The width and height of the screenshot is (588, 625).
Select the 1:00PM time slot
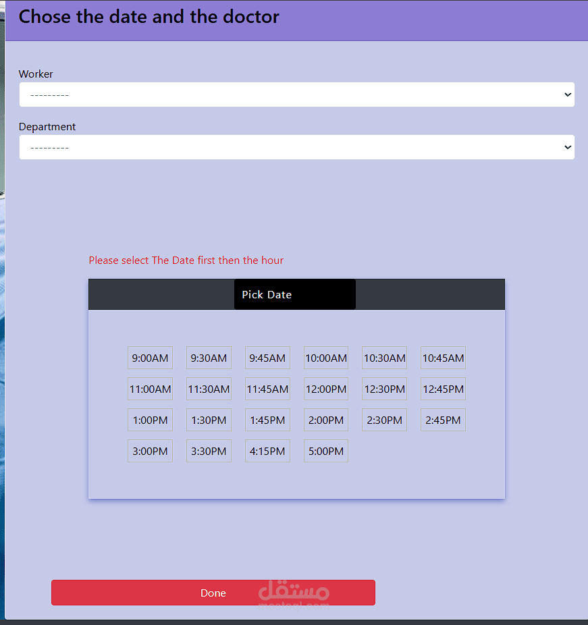pyautogui.click(x=151, y=420)
